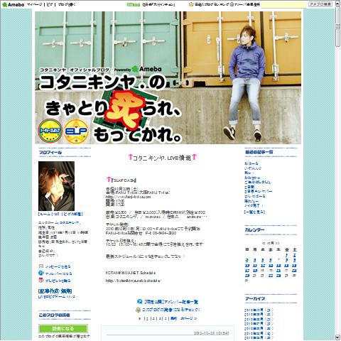Open celebrity blog ranking link
The image size is (341, 341).
click(x=212, y=4)
